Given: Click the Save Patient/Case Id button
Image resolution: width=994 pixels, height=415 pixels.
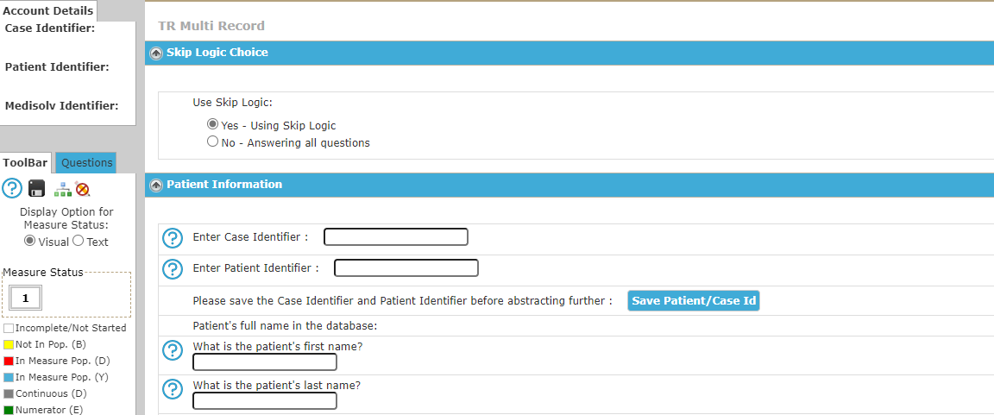Looking at the screenshot, I should (694, 301).
